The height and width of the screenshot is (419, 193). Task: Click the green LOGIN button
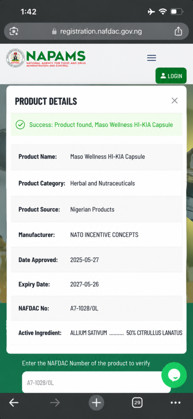coord(171,76)
